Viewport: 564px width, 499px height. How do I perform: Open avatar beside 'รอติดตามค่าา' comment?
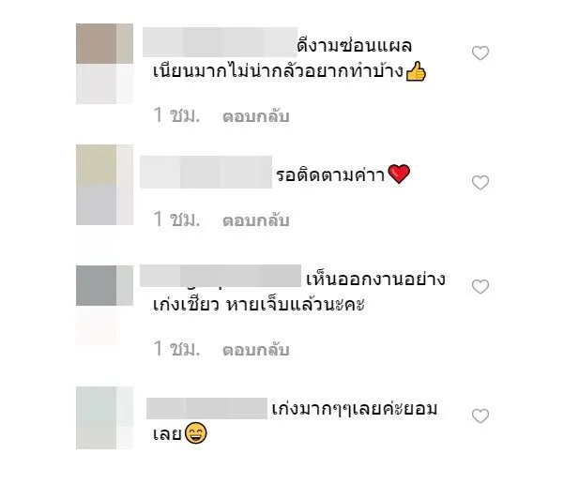click(x=104, y=185)
